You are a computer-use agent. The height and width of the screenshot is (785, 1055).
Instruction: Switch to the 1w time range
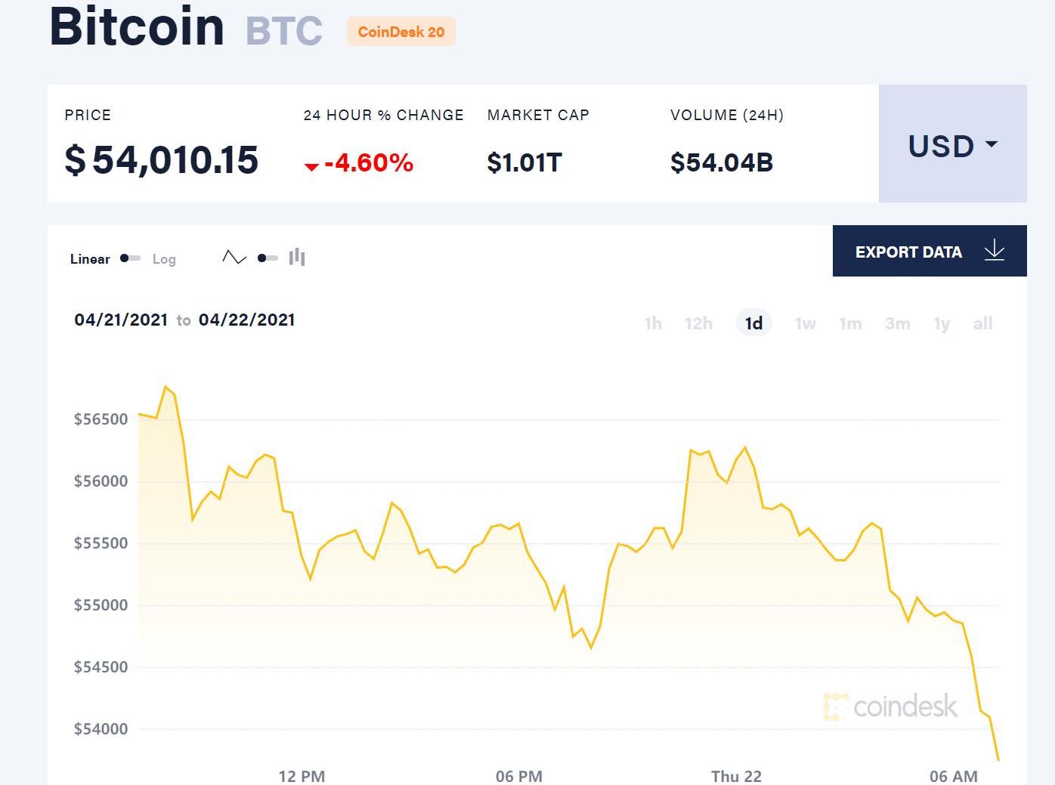pyautogui.click(x=806, y=323)
